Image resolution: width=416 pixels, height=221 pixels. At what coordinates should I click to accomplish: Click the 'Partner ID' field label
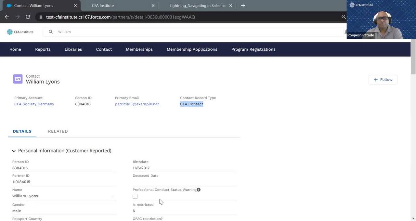pos(21,176)
